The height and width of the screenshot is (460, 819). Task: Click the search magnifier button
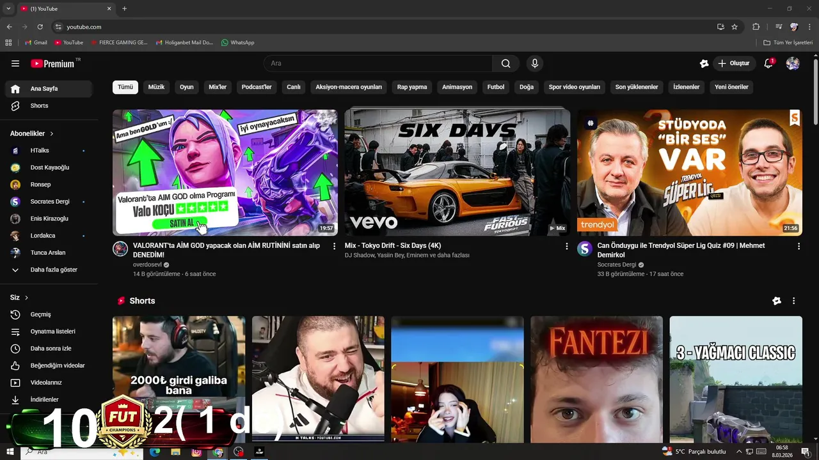(505, 63)
